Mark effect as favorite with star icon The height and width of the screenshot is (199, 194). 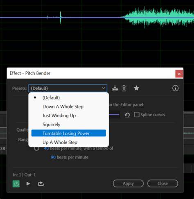click(136, 88)
